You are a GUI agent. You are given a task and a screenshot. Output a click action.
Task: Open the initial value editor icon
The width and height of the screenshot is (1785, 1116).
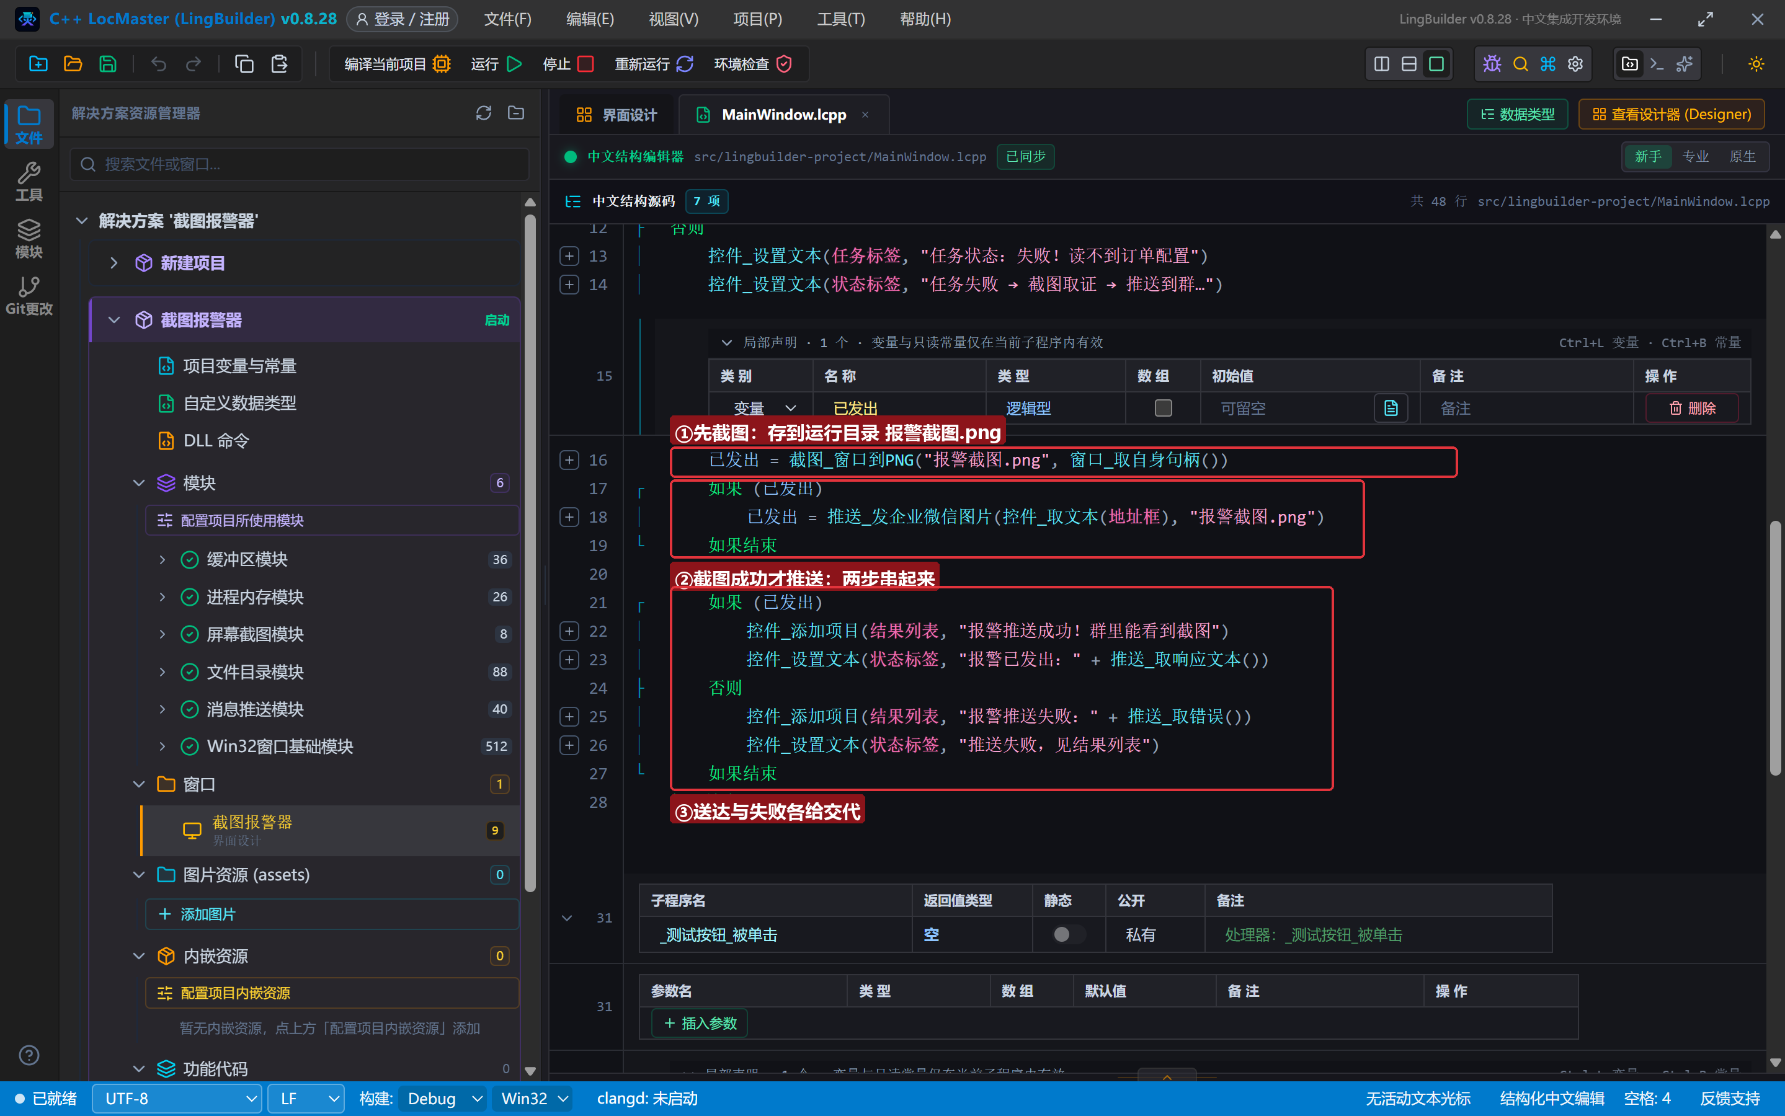[1391, 408]
